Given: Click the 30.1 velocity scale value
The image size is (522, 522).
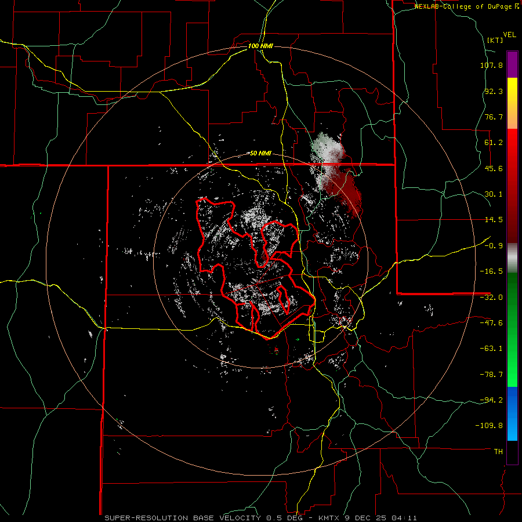Looking at the screenshot, I should click(494, 194).
